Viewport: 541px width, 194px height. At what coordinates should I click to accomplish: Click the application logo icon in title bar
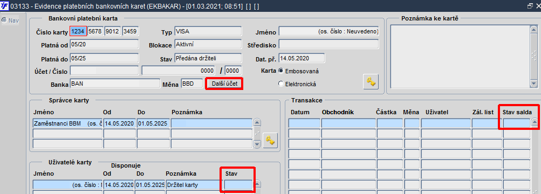[x=4, y=5]
